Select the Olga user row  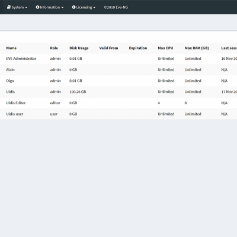tap(118, 81)
